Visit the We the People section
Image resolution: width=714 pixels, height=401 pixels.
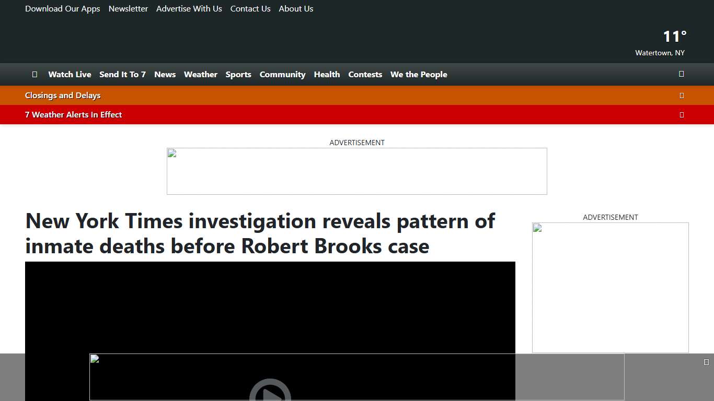pos(418,74)
